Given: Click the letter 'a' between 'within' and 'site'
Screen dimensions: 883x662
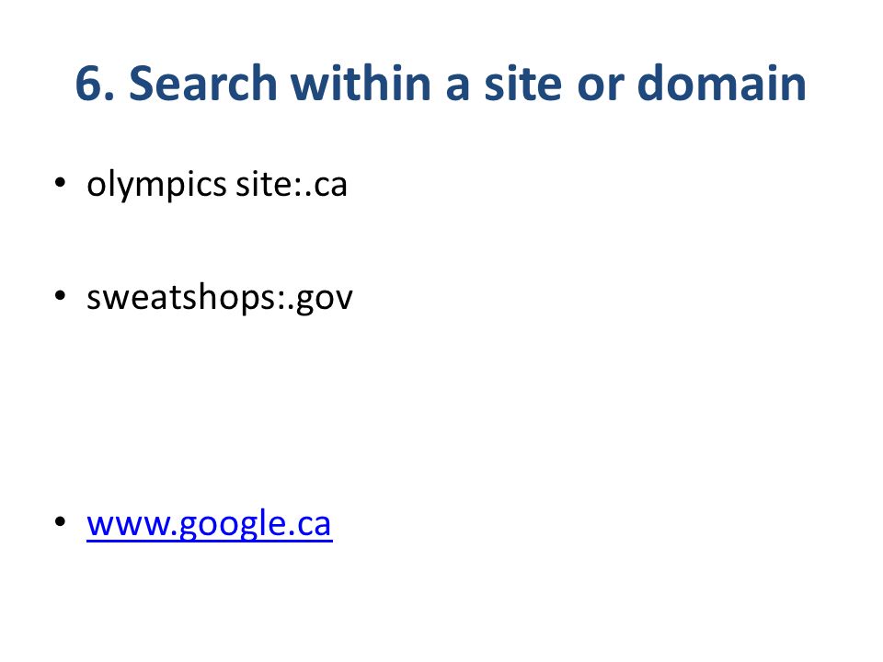Looking at the screenshot, I should pos(458,87).
